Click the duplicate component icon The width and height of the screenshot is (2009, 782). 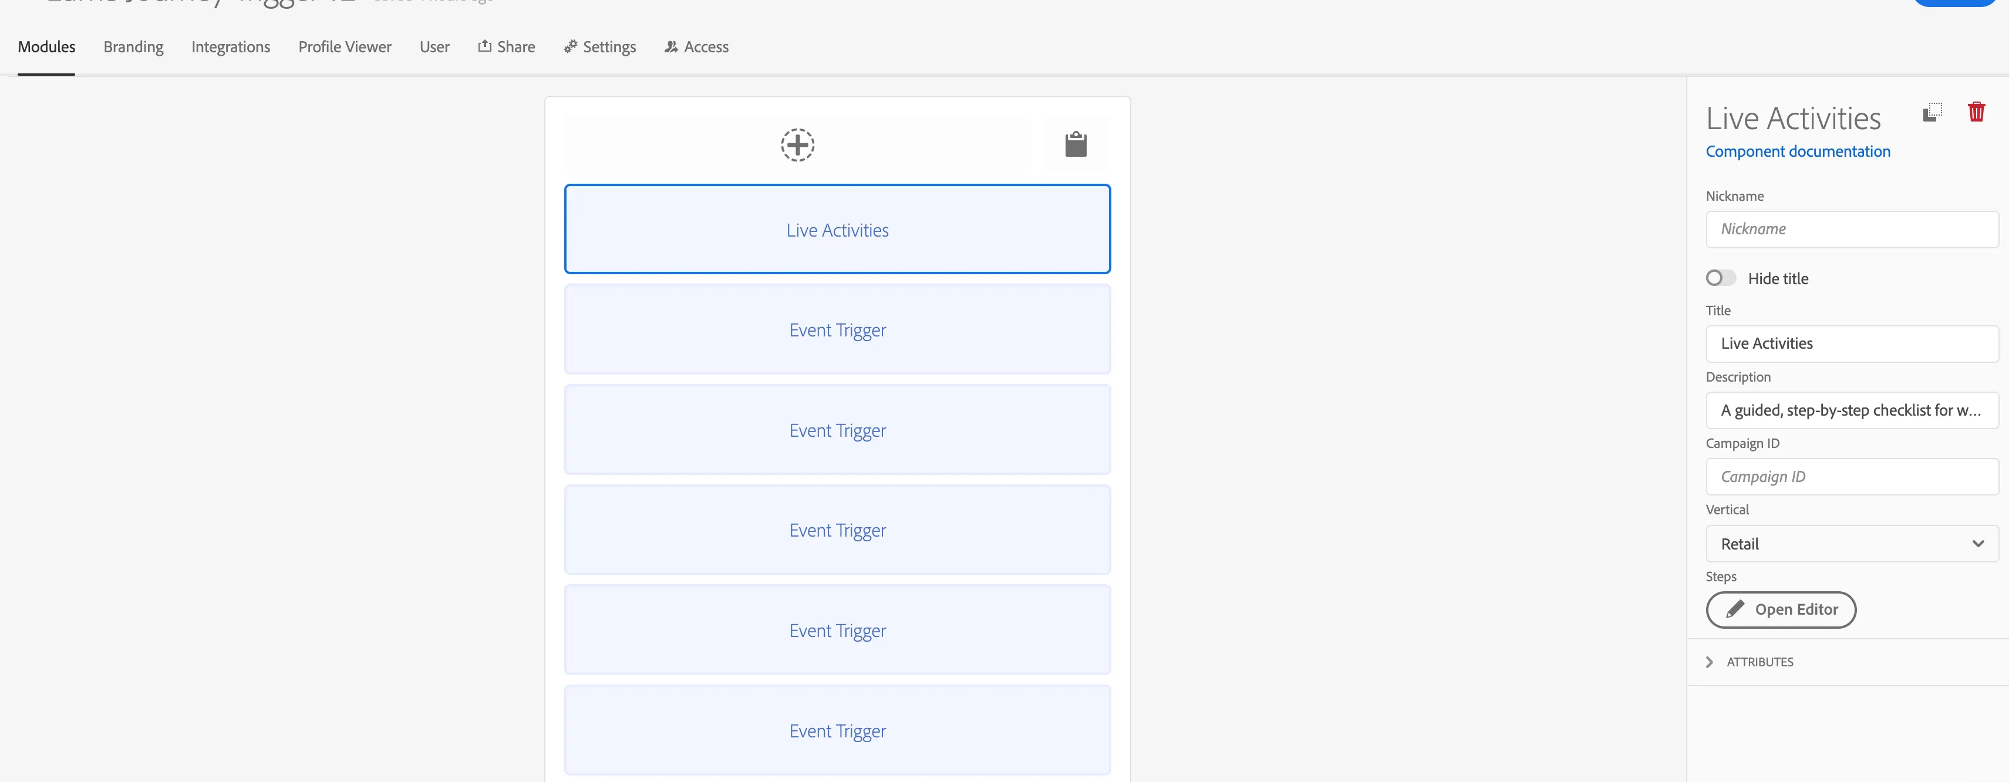1932,112
